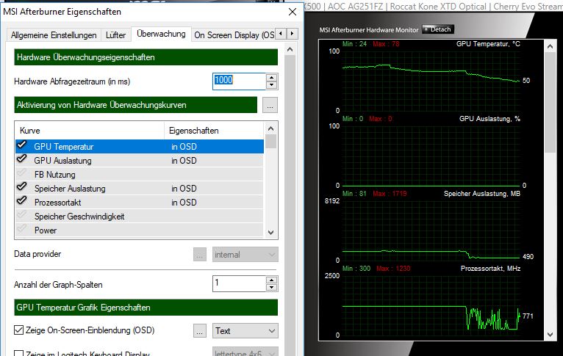Click the Hardware Abfragezeitraum input field

239,81
